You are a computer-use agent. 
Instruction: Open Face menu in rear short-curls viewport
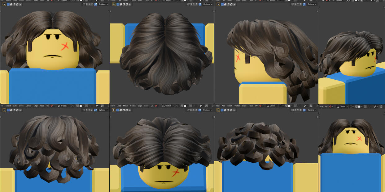coord(251,106)
